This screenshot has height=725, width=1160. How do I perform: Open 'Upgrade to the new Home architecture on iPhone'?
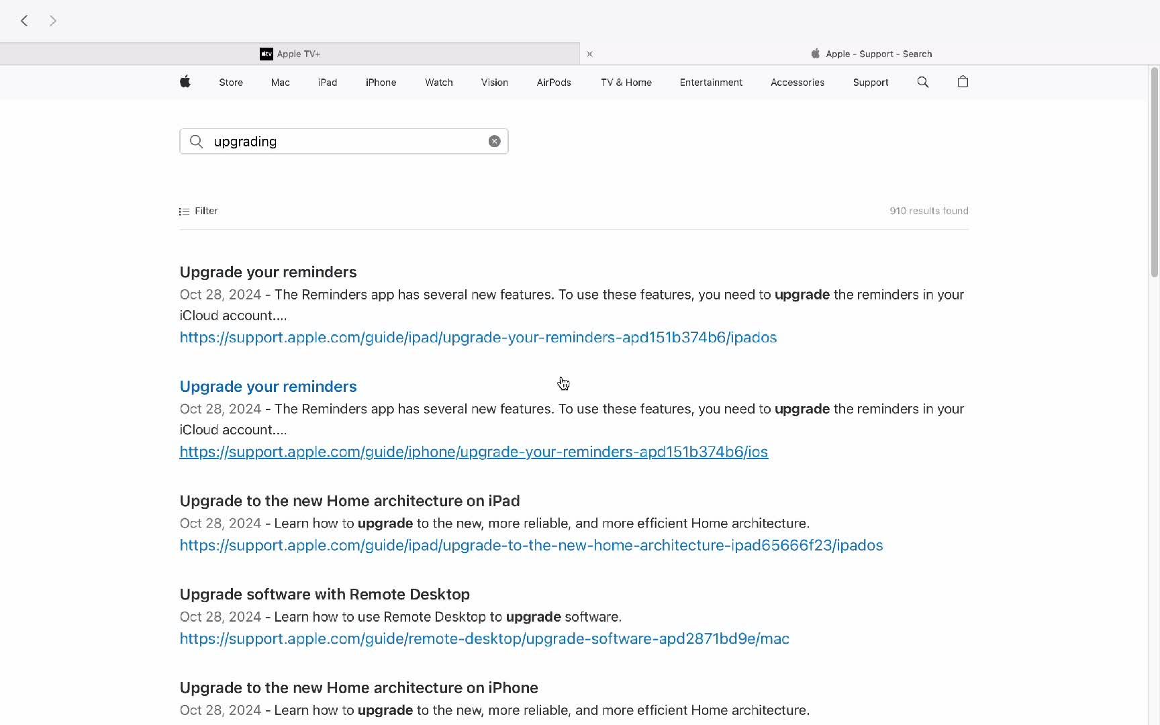click(359, 687)
